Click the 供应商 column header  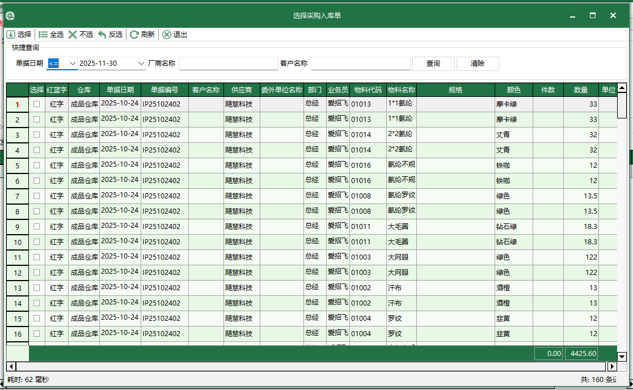pyautogui.click(x=242, y=90)
